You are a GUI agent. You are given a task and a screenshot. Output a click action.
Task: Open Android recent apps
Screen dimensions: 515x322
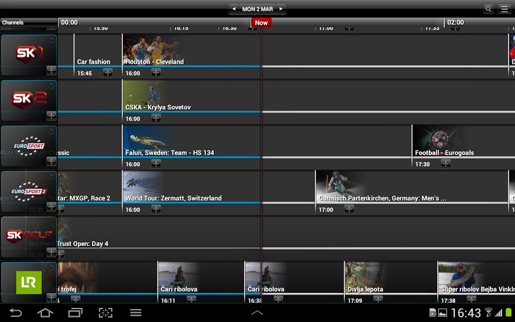click(x=75, y=312)
